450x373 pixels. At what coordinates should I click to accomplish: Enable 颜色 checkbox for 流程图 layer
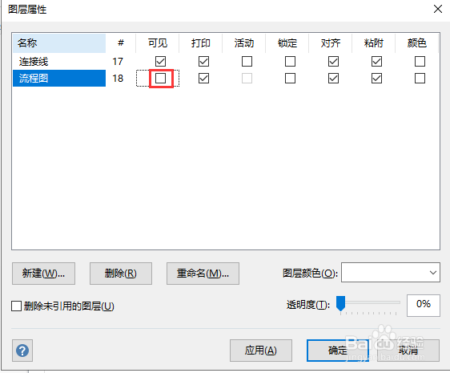(x=420, y=79)
